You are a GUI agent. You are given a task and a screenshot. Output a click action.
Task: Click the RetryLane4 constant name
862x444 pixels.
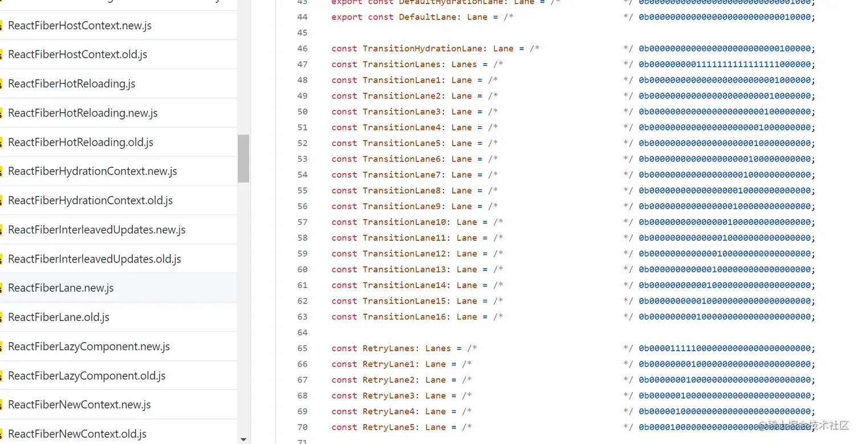(388, 412)
